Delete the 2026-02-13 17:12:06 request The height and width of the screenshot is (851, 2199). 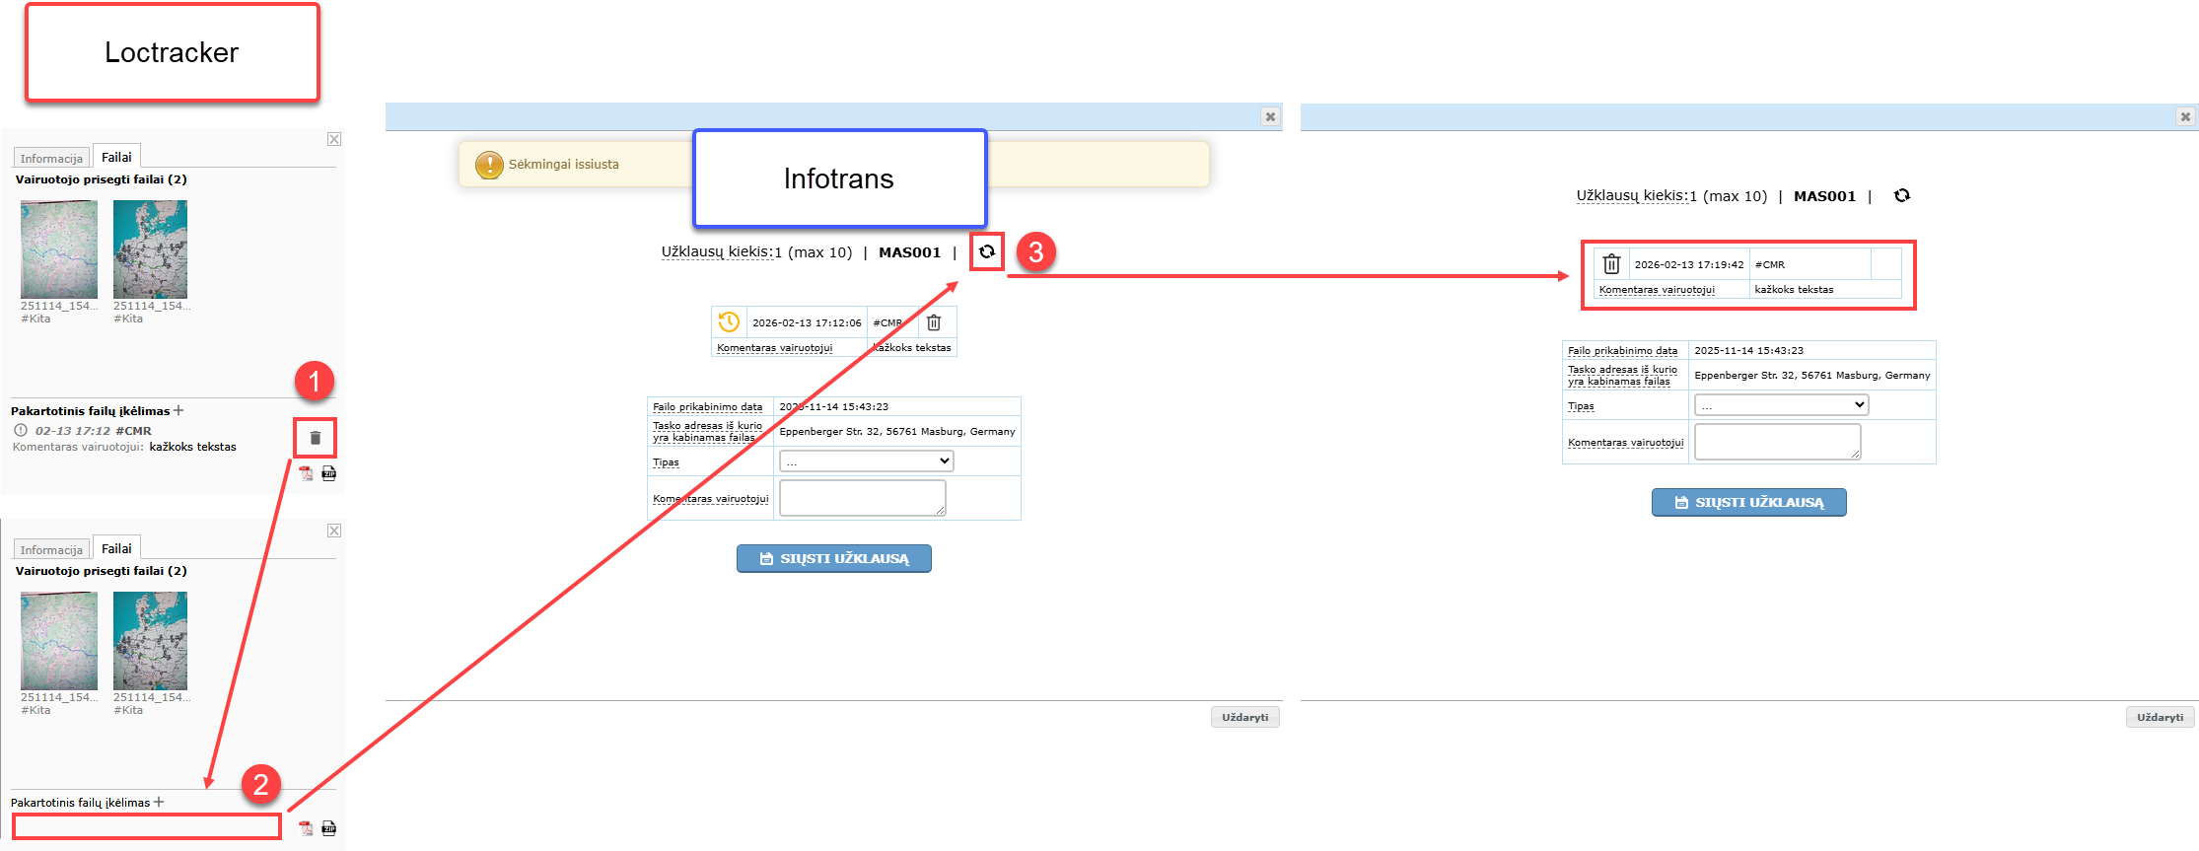pyautogui.click(x=934, y=322)
